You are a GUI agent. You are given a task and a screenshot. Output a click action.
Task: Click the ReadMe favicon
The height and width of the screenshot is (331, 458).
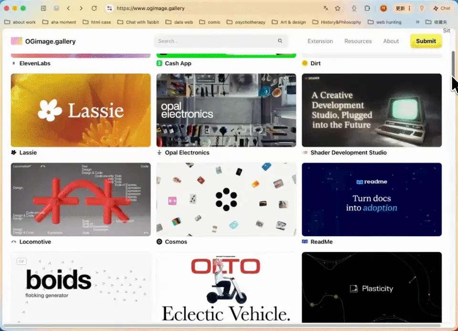[305, 241]
